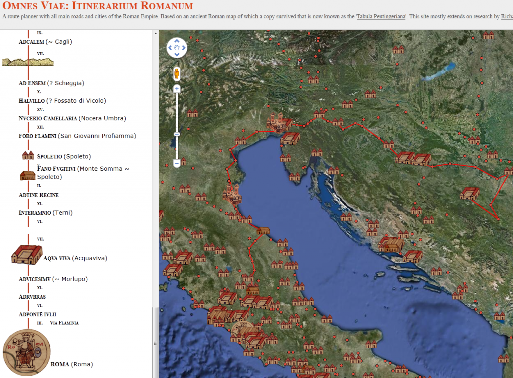
Task: Select ROMA (Roma) in the itinerary
Action: 71,364
